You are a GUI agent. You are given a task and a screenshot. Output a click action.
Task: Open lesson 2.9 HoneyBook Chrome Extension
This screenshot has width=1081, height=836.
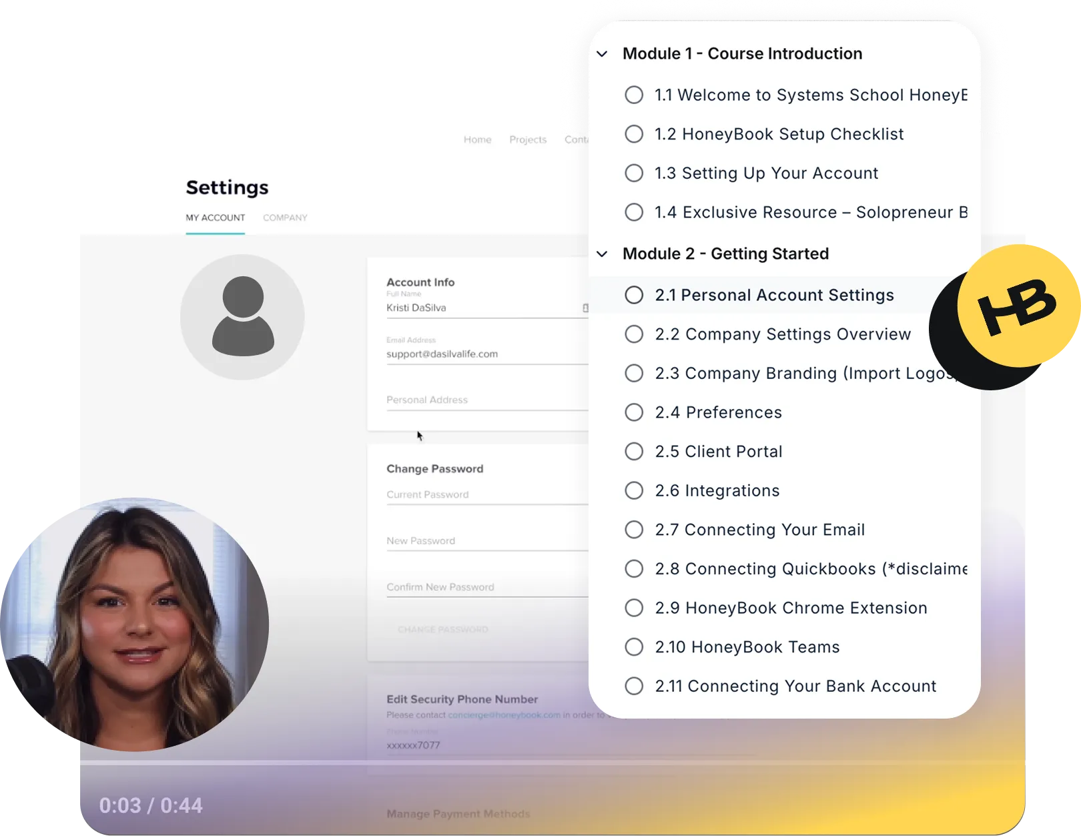click(791, 608)
